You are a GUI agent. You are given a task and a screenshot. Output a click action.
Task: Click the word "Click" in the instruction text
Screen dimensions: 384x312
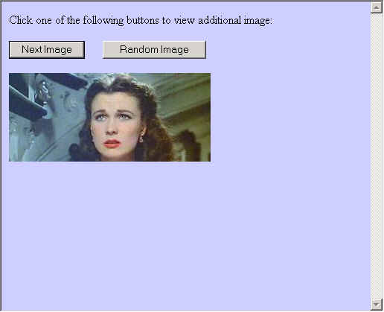pos(21,20)
